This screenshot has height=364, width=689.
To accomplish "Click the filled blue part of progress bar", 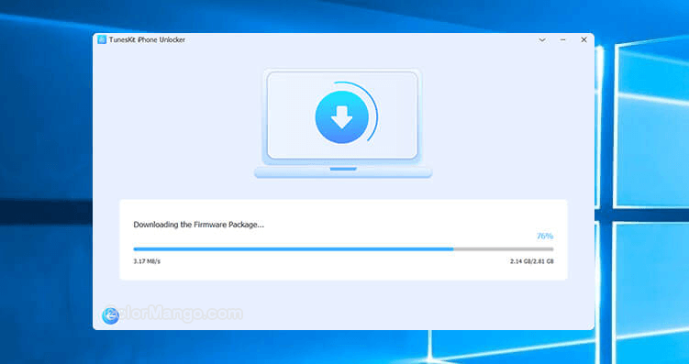I will [294, 249].
